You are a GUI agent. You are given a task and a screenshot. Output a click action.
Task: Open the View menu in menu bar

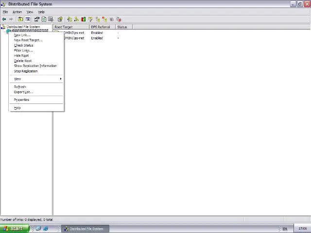point(30,12)
